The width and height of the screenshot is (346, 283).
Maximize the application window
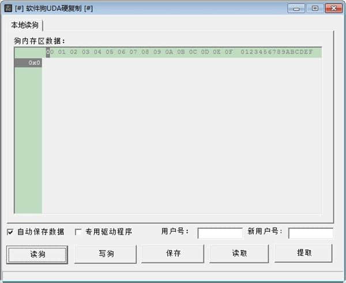(315, 8)
